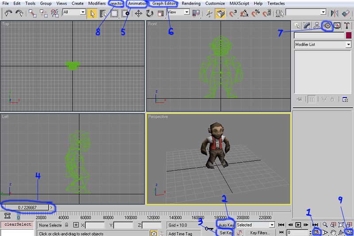Open the Time Configuration dialog icon
Screen dimensions: 354x236
[317, 232]
